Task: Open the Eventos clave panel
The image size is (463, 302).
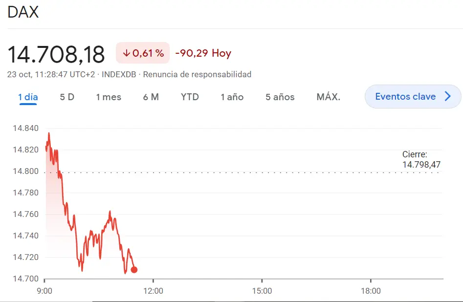Action: [x=412, y=96]
